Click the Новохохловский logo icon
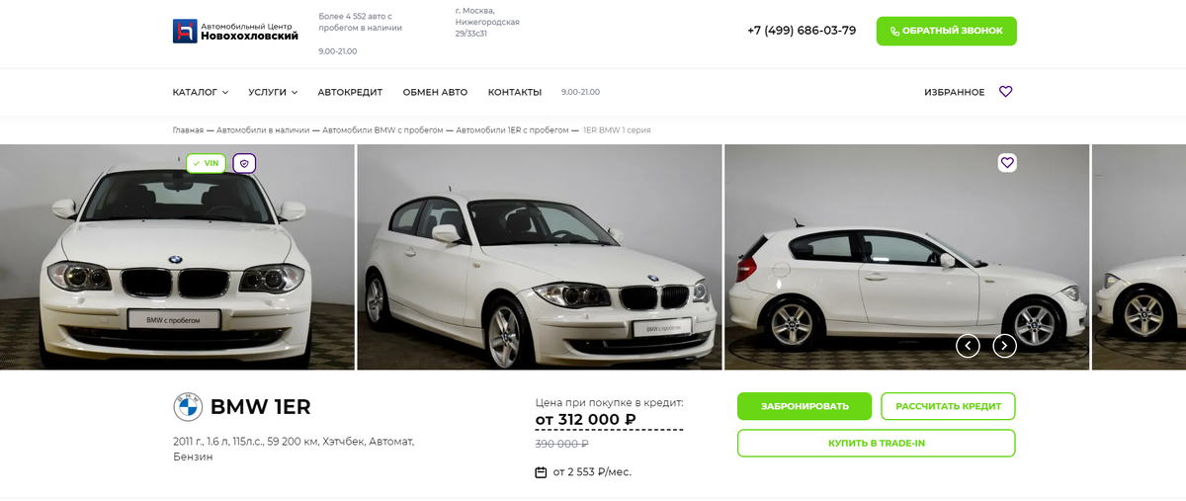The height and width of the screenshot is (501, 1186). tap(185, 32)
